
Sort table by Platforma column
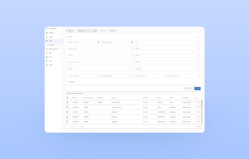pyautogui.click(x=171, y=98)
